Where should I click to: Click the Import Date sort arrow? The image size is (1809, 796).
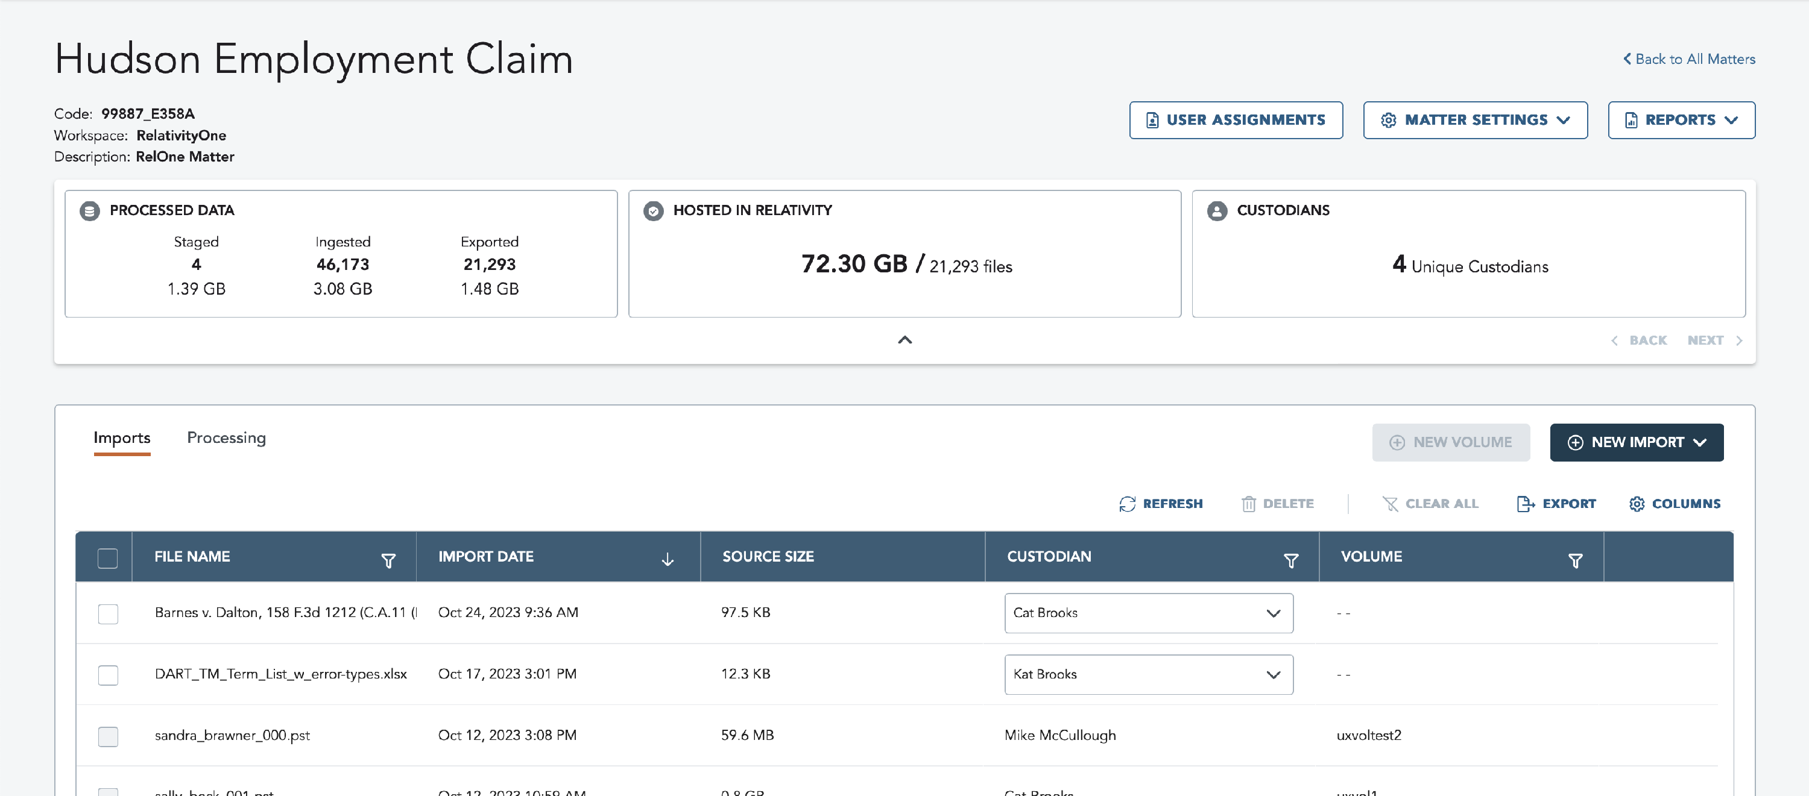coord(667,559)
